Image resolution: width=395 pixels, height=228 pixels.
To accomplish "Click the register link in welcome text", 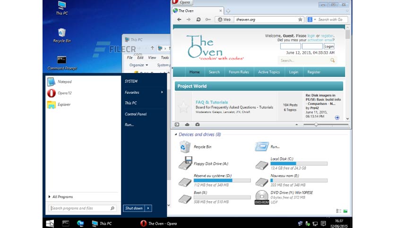I will [x=327, y=36].
